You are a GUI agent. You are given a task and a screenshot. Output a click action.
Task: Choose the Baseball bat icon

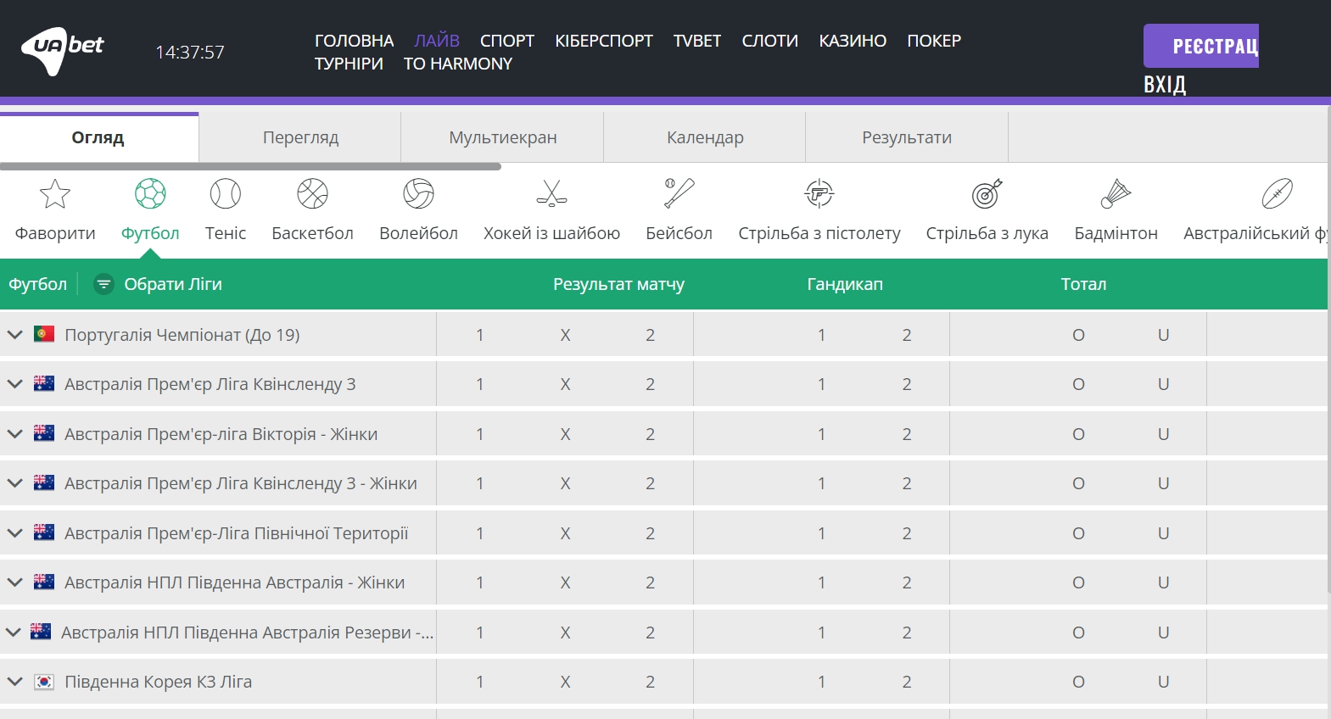click(x=679, y=194)
